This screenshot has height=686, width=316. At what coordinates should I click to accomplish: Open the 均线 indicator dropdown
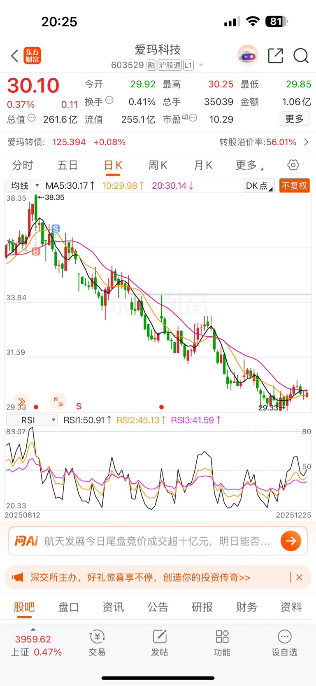(23, 185)
